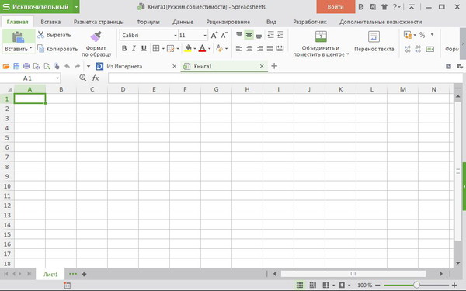The image size is (466, 291).
Task: Open the borders dropdown arrow
Action: (163, 48)
